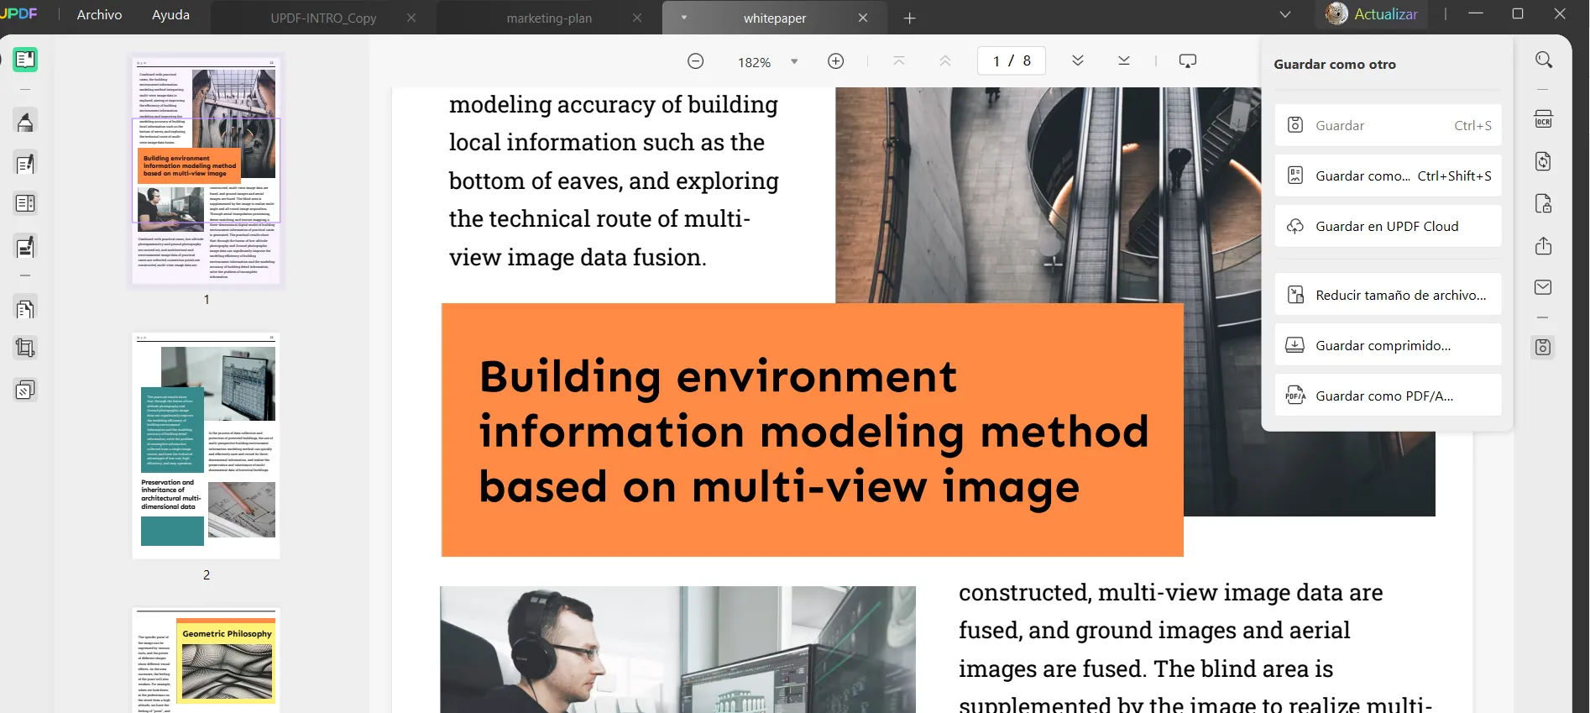Select the Crop pages tool in sidebar

point(25,348)
